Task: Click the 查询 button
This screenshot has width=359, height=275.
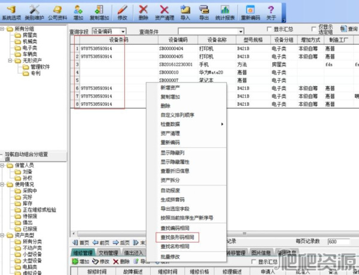Action: coord(348,29)
